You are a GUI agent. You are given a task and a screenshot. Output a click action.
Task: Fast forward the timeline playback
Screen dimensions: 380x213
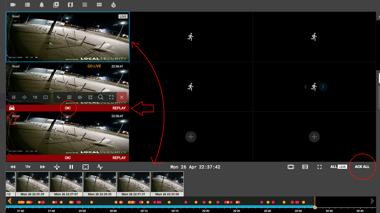tap(43, 167)
